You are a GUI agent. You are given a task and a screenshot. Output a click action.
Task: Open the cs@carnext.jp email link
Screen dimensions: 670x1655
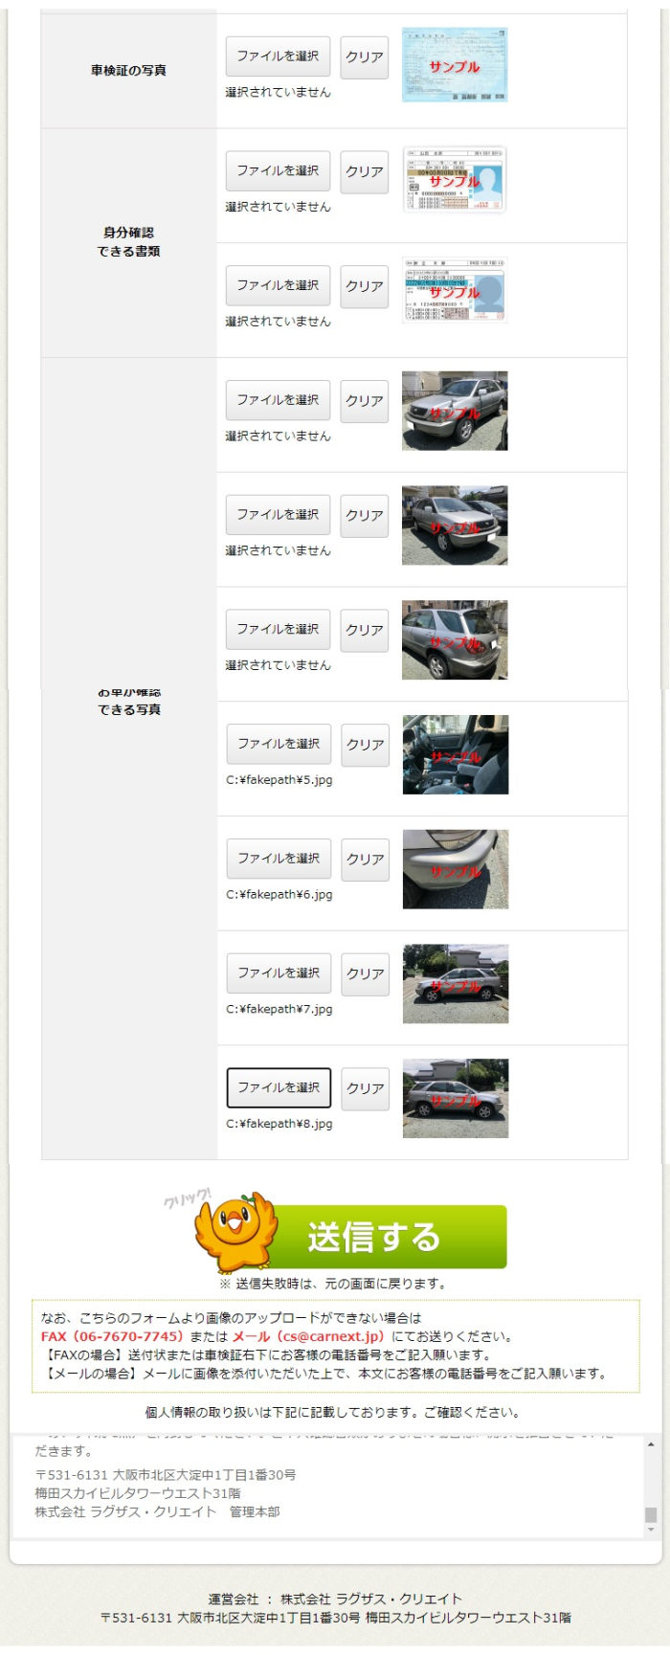tap(308, 1336)
